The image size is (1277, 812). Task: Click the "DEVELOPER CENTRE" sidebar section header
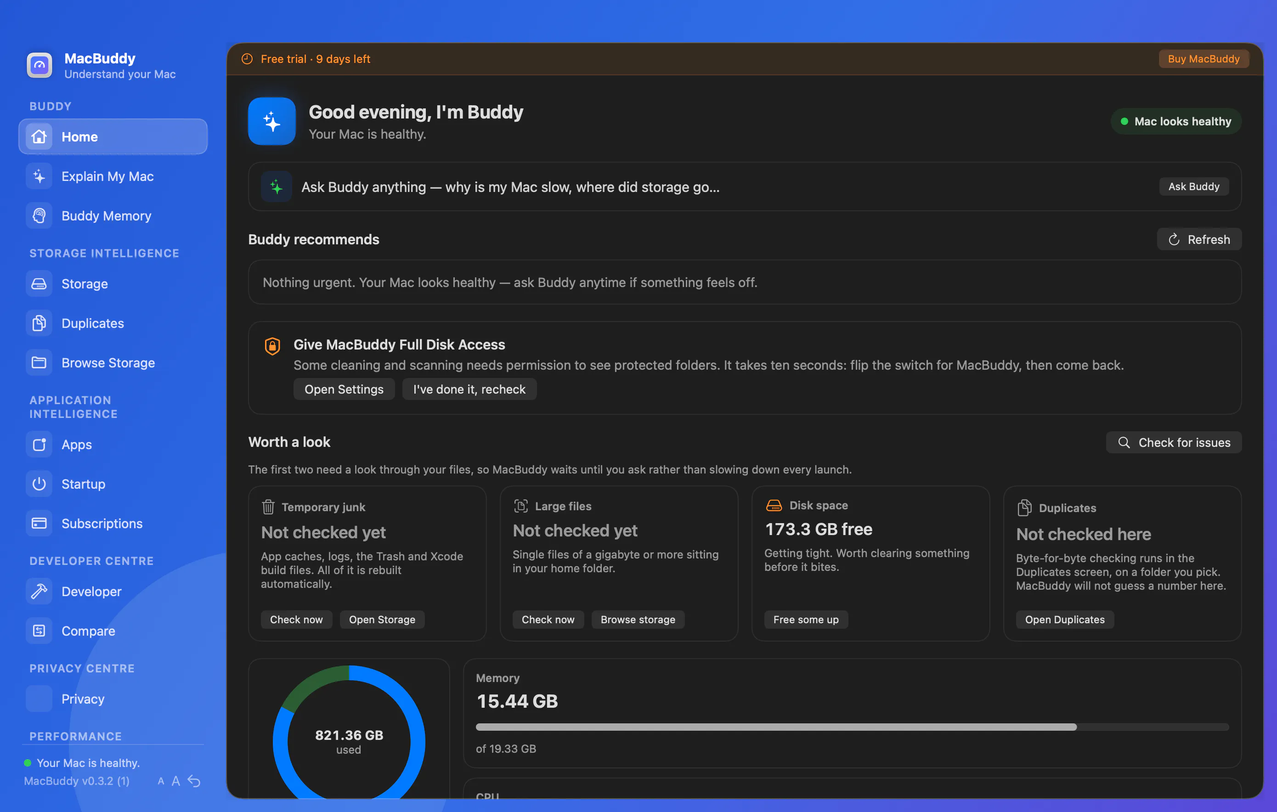coord(92,561)
